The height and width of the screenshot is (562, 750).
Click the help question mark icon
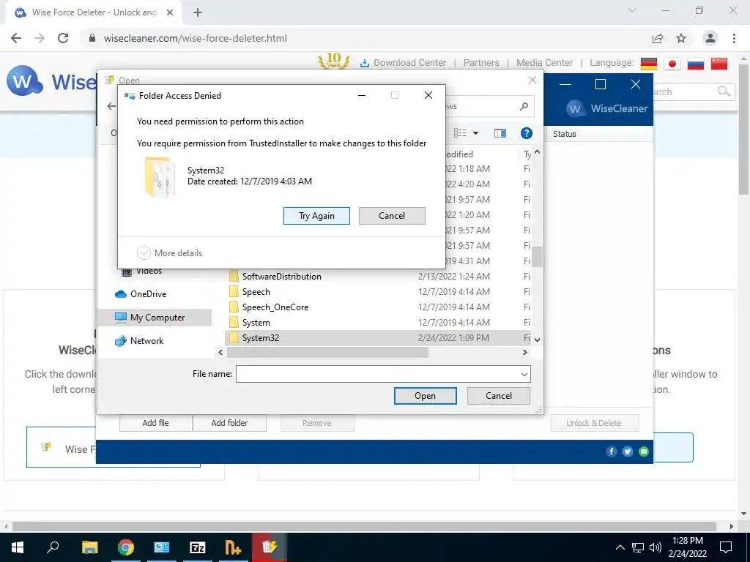(526, 133)
